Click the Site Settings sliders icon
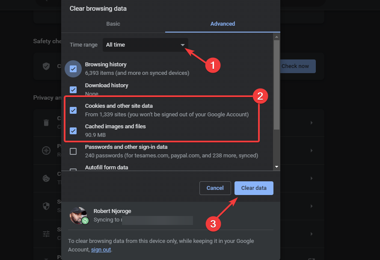Viewport: 380px width, 260px height. coord(46,234)
